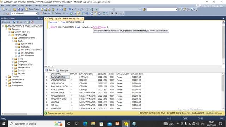226x127 pixels.
Task: Click the Decrease indent icon
Action: tap(112, 13)
